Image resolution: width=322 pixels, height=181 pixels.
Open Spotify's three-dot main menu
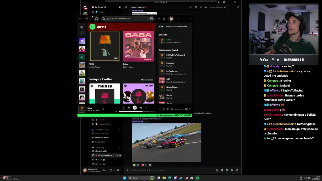(x=81, y=19)
